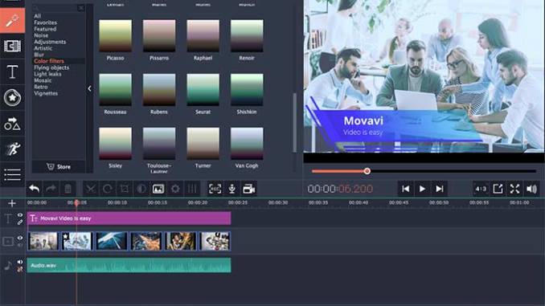Open the Color adjustments half-circle icon
Image resolution: width=545 pixels, height=306 pixels.
click(141, 189)
